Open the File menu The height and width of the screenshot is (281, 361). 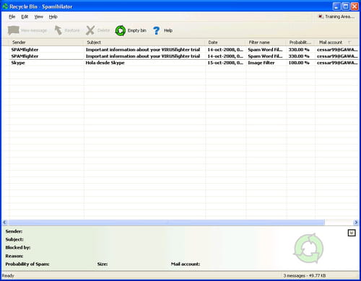[x=12, y=17]
